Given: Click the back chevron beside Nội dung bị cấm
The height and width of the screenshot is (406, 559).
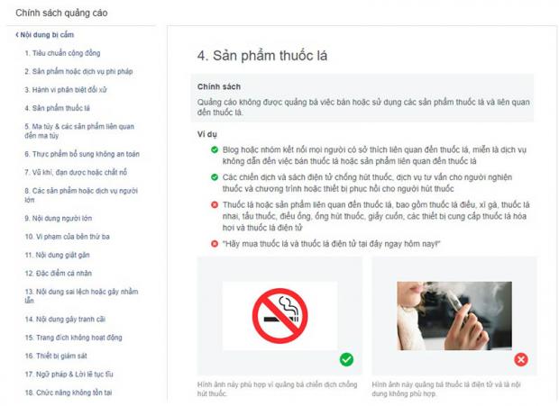Looking at the screenshot, I should (x=17, y=35).
